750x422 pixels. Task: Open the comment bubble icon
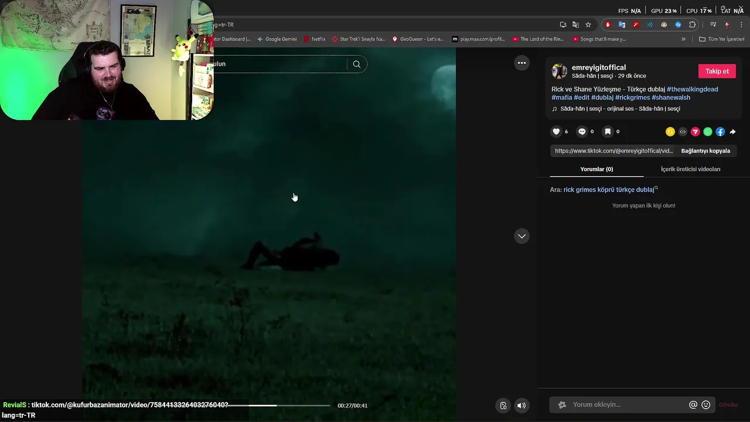coord(582,132)
